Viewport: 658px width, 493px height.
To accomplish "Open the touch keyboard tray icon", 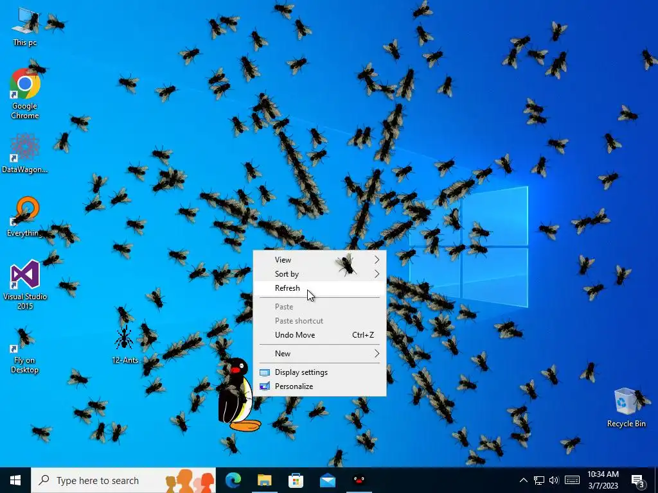I will click(572, 480).
